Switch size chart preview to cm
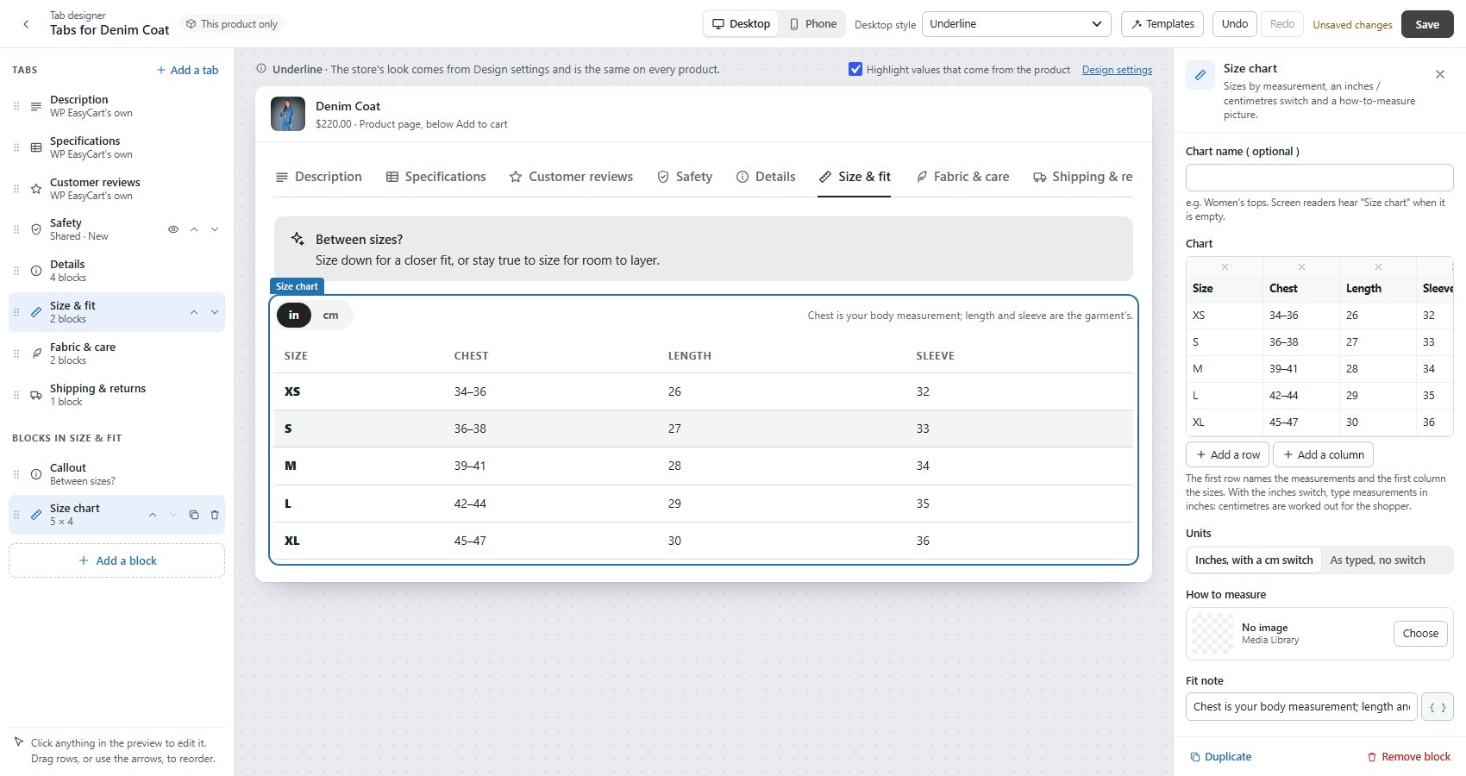This screenshot has width=1466, height=776. [x=330, y=316]
